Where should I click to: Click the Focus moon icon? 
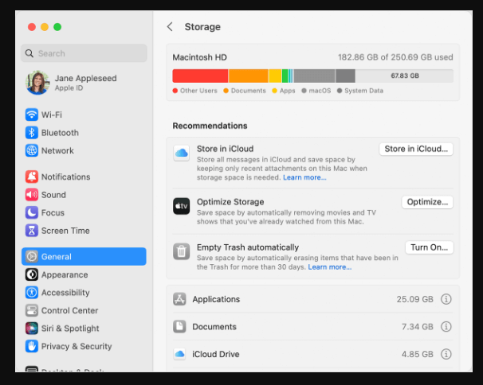point(32,212)
